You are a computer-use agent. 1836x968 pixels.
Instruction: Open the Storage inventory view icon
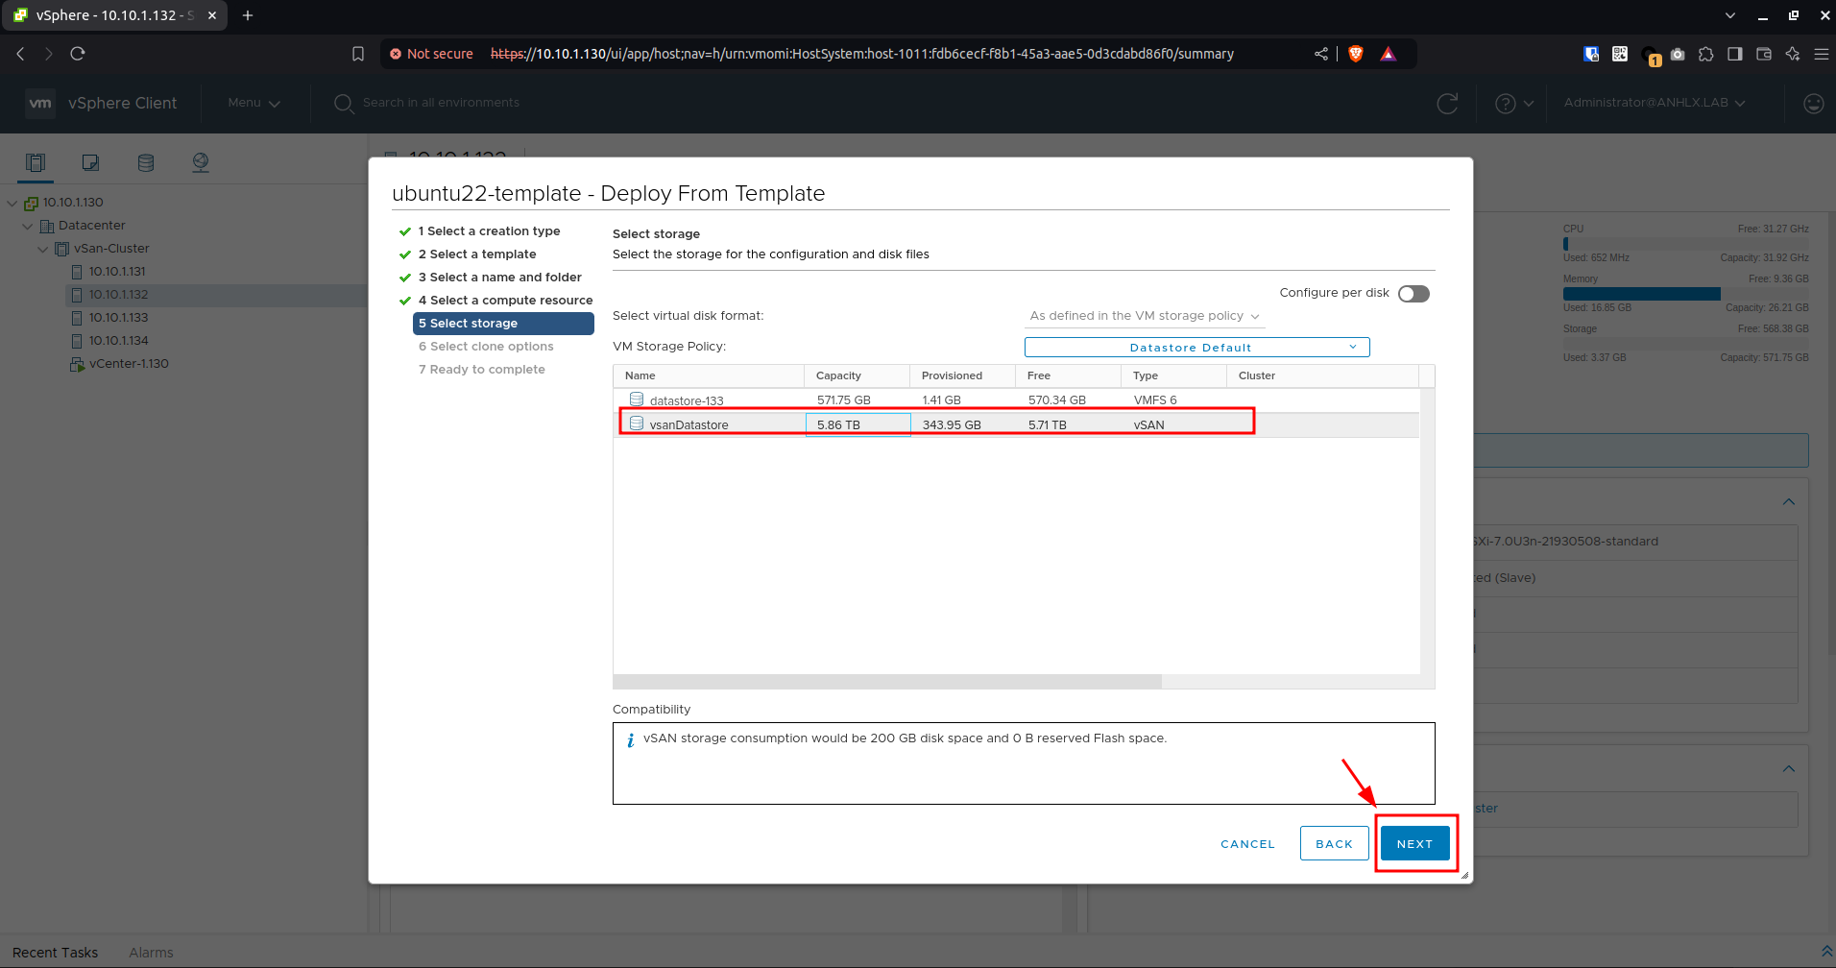146,162
